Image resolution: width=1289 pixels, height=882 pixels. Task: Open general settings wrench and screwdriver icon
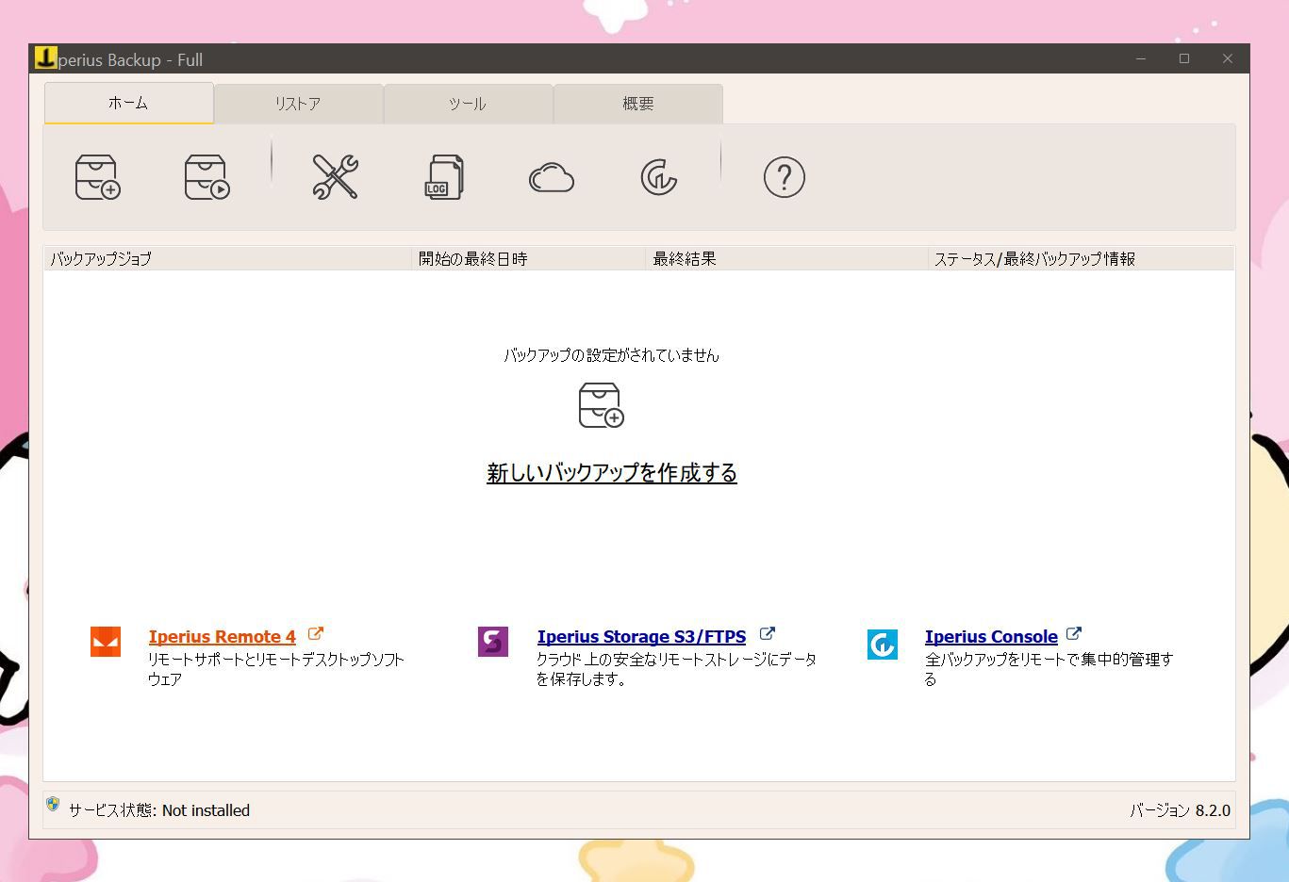(x=335, y=177)
